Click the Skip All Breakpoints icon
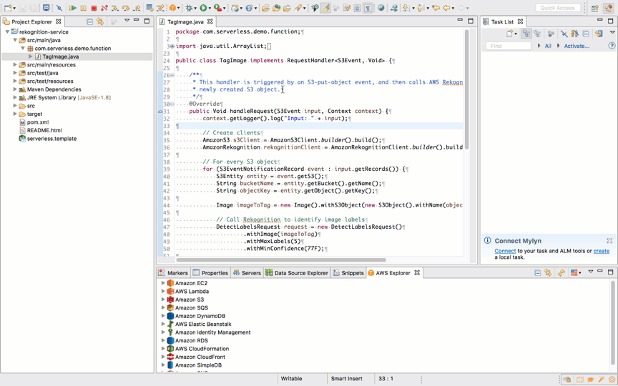Screen dimensions: 618x386 pos(59,8)
